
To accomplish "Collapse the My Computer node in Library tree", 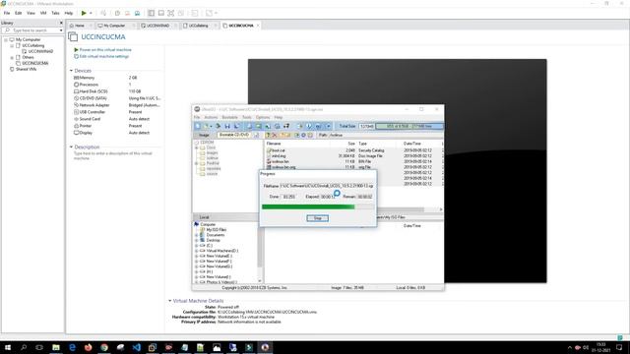I will tap(6, 39).
